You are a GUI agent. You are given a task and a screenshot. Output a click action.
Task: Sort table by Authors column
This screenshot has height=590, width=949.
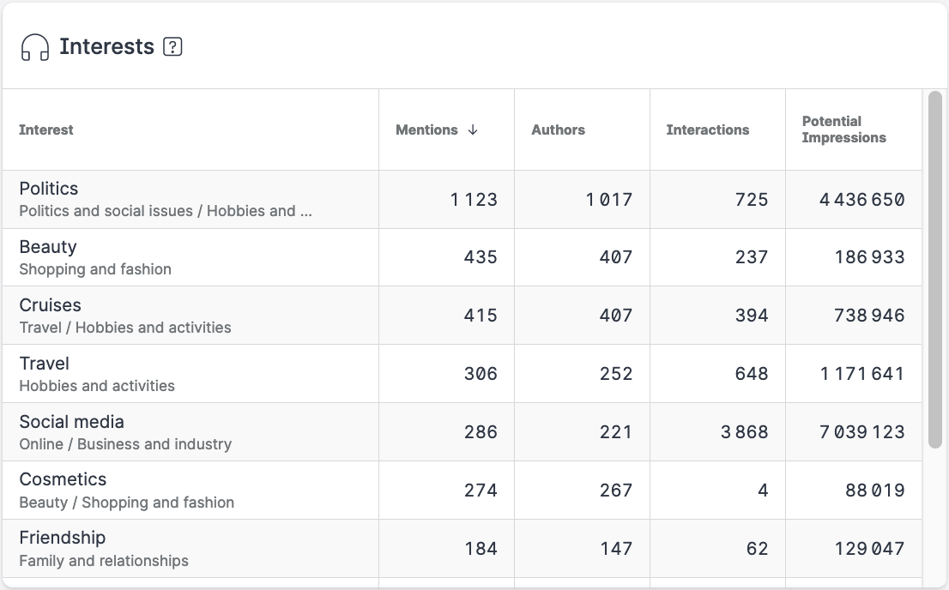558,129
